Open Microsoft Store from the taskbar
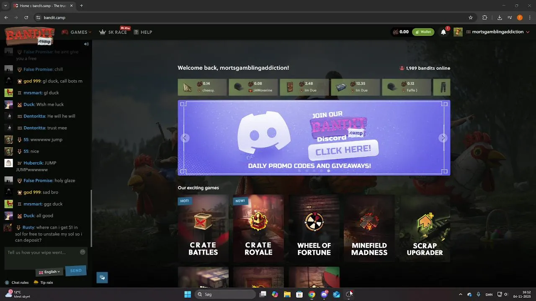The width and height of the screenshot is (536, 301). (x=299, y=294)
